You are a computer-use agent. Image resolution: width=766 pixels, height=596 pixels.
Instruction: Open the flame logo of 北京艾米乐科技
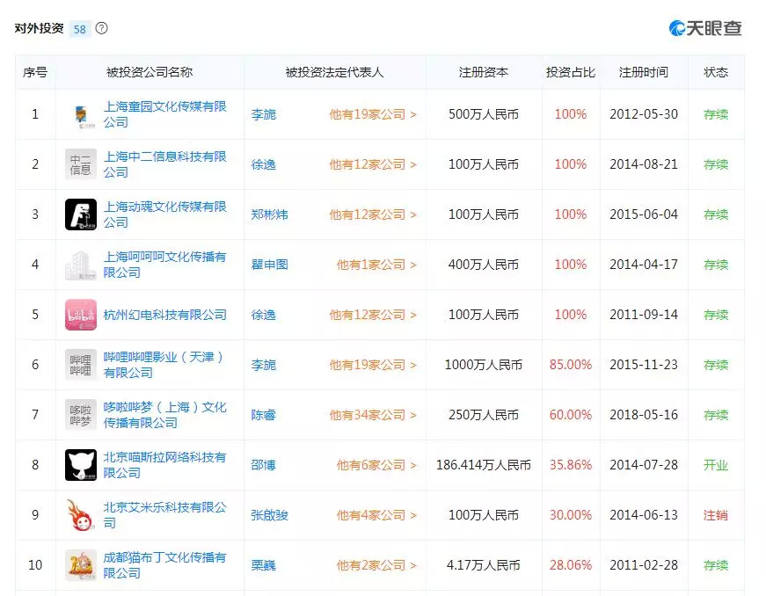point(81,515)
